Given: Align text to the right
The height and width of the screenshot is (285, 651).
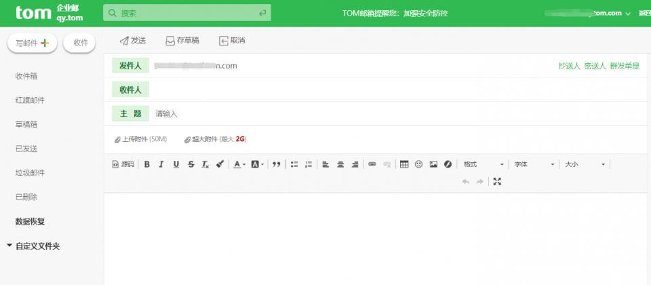Looking at the screenshot, I should click(355, 164).
